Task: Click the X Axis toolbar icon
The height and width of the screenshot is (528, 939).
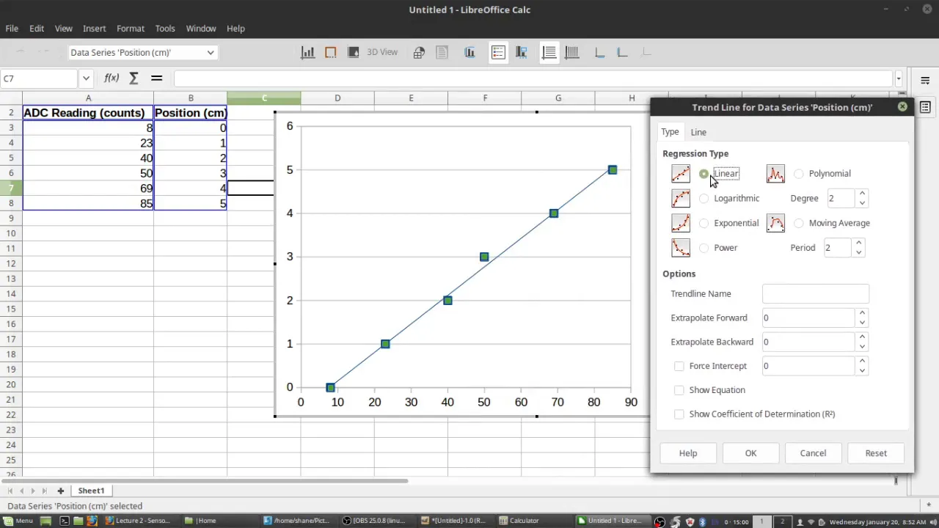Action: [599, 52]
